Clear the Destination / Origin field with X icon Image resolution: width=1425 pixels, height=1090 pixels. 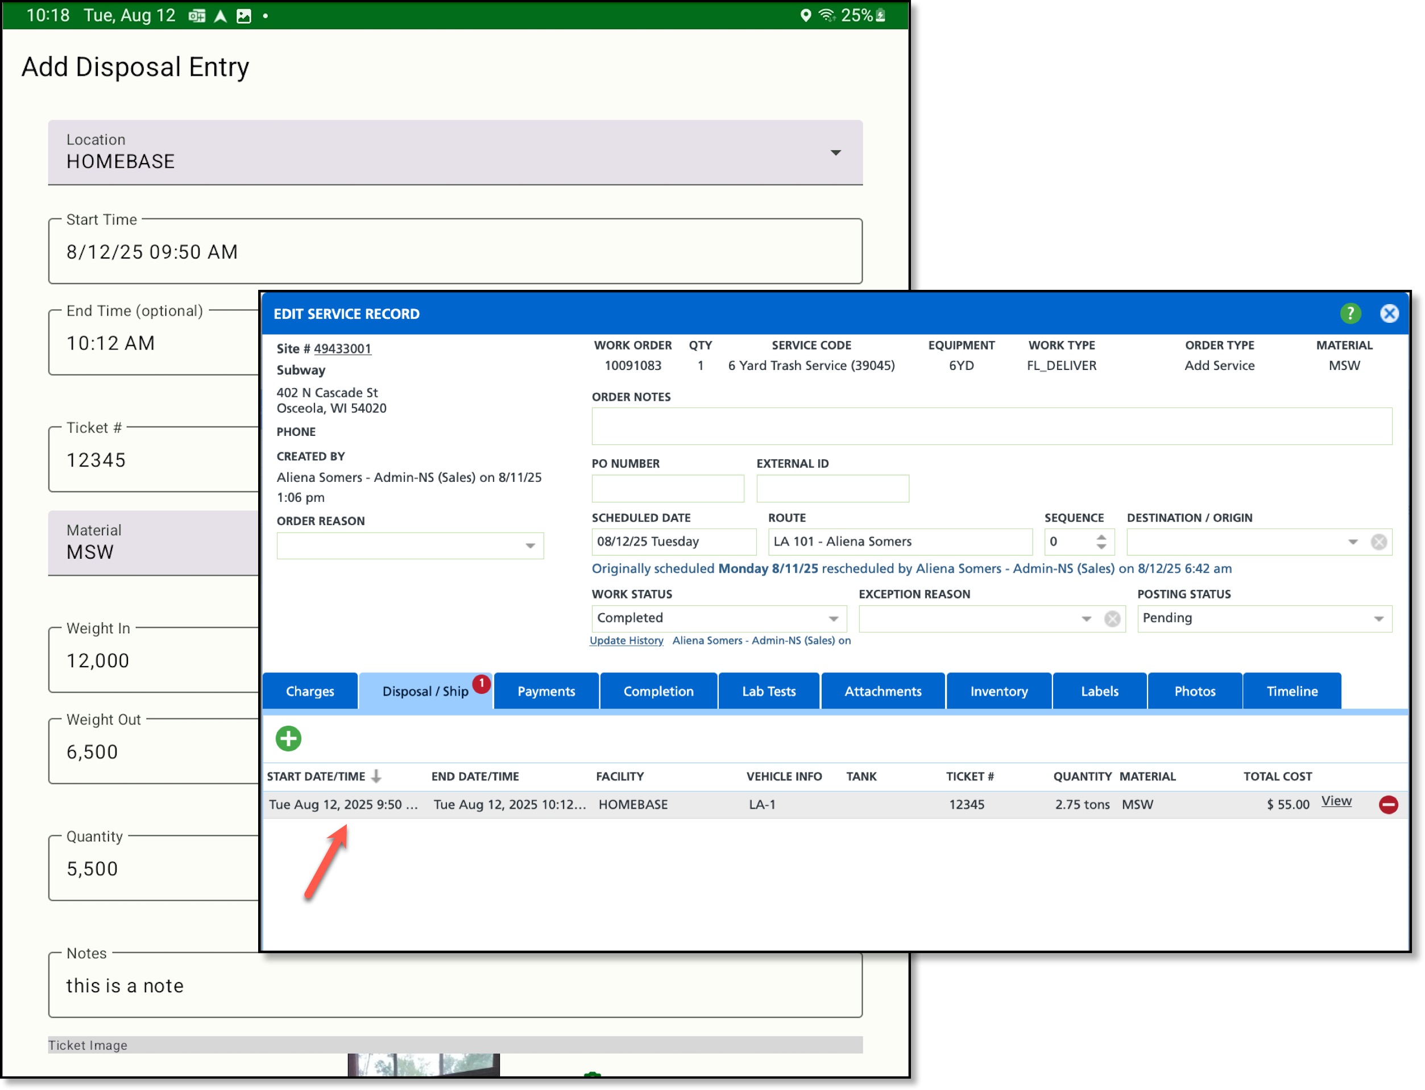1378,542
